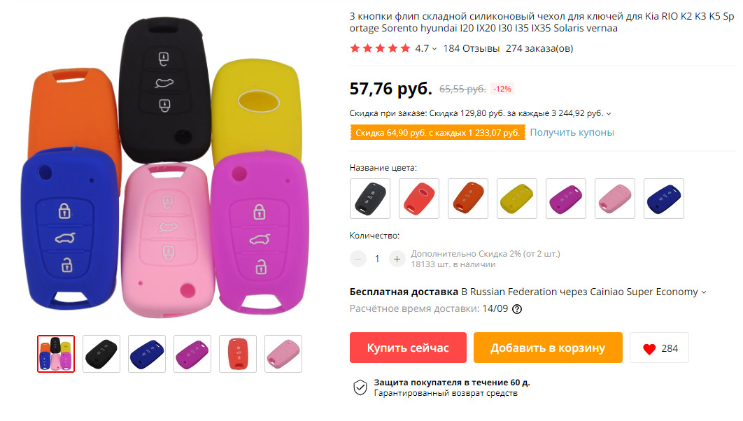The height and width of the screenshot is (421, 743).
Task: Click the Купить сейчас button
Action: point(408,348)
